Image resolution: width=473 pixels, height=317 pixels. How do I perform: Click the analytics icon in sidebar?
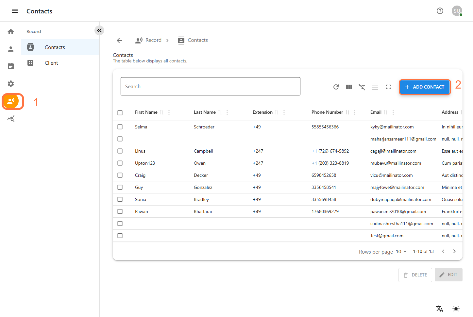click(11, 119)
